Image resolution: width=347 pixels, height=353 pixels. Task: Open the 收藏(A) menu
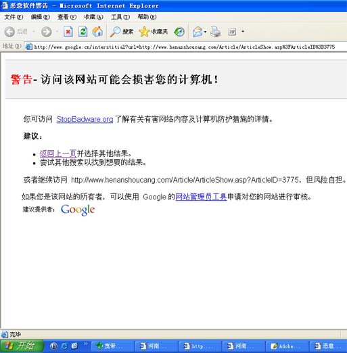click(93, 17)
